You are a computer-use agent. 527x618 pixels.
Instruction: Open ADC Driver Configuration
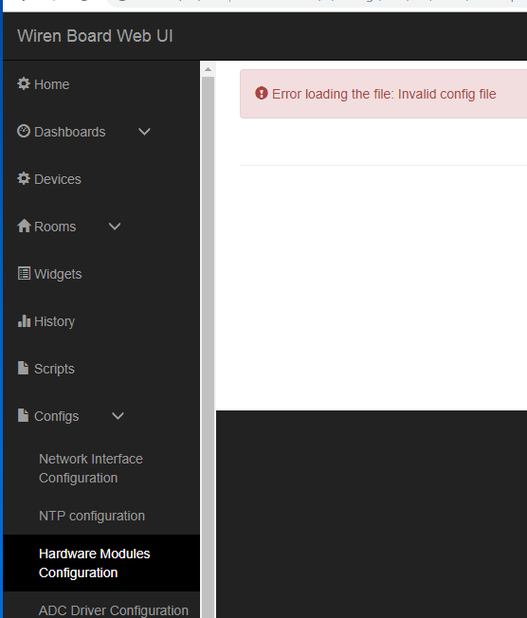pyautogui.click(x=114, y=610)
